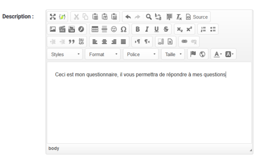This screenshot has height=158, width=256.
Task: Open the Taille size dropdown
Action: click(173, 54)
